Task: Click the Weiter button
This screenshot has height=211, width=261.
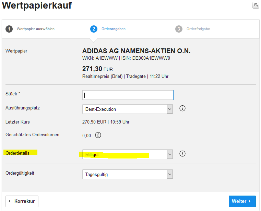Action: coord(242,201)
